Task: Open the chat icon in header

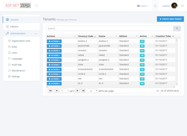Action: 182,6
